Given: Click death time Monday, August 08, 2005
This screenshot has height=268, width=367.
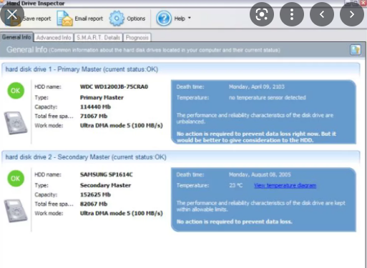Looking at the screenshot, I should [260, 174].
